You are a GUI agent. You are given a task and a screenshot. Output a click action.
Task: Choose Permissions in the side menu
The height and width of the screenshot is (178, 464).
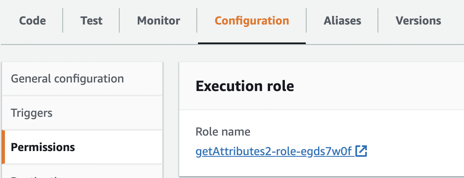click(x=43, y=147)
